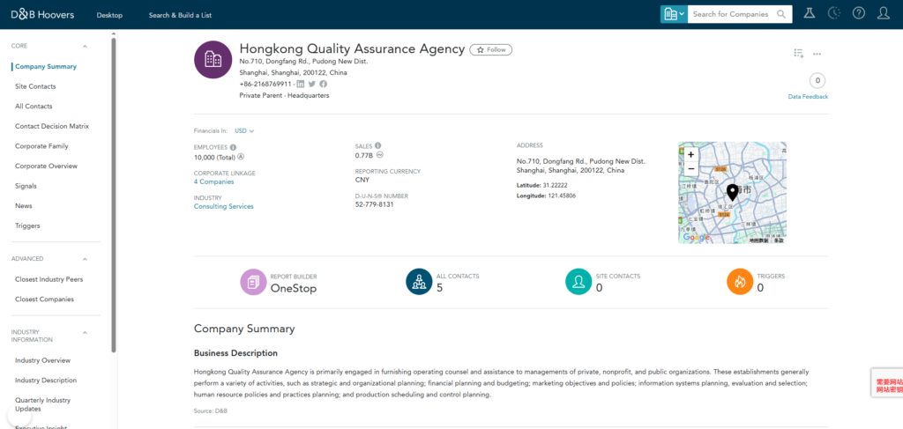Open the three-dot more options menu
The height and width of the screenshot is (429, 903).
pyautogui.click(x=817, y=54)
